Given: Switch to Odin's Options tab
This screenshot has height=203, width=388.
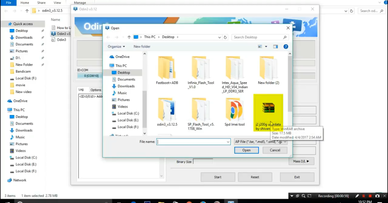Looking at the screenshot, I should point(96,90).
